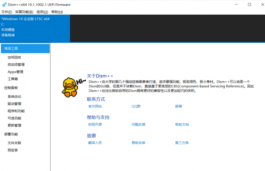Click the 帮助与支持 heading
The image size is (265, 171).
98,118
